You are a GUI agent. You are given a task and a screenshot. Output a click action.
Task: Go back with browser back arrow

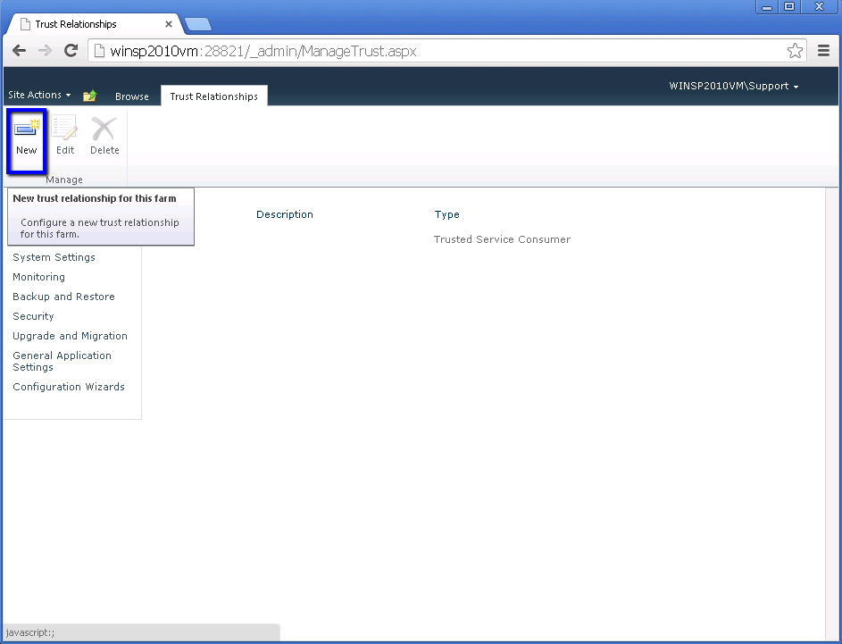tap(19, 51)
